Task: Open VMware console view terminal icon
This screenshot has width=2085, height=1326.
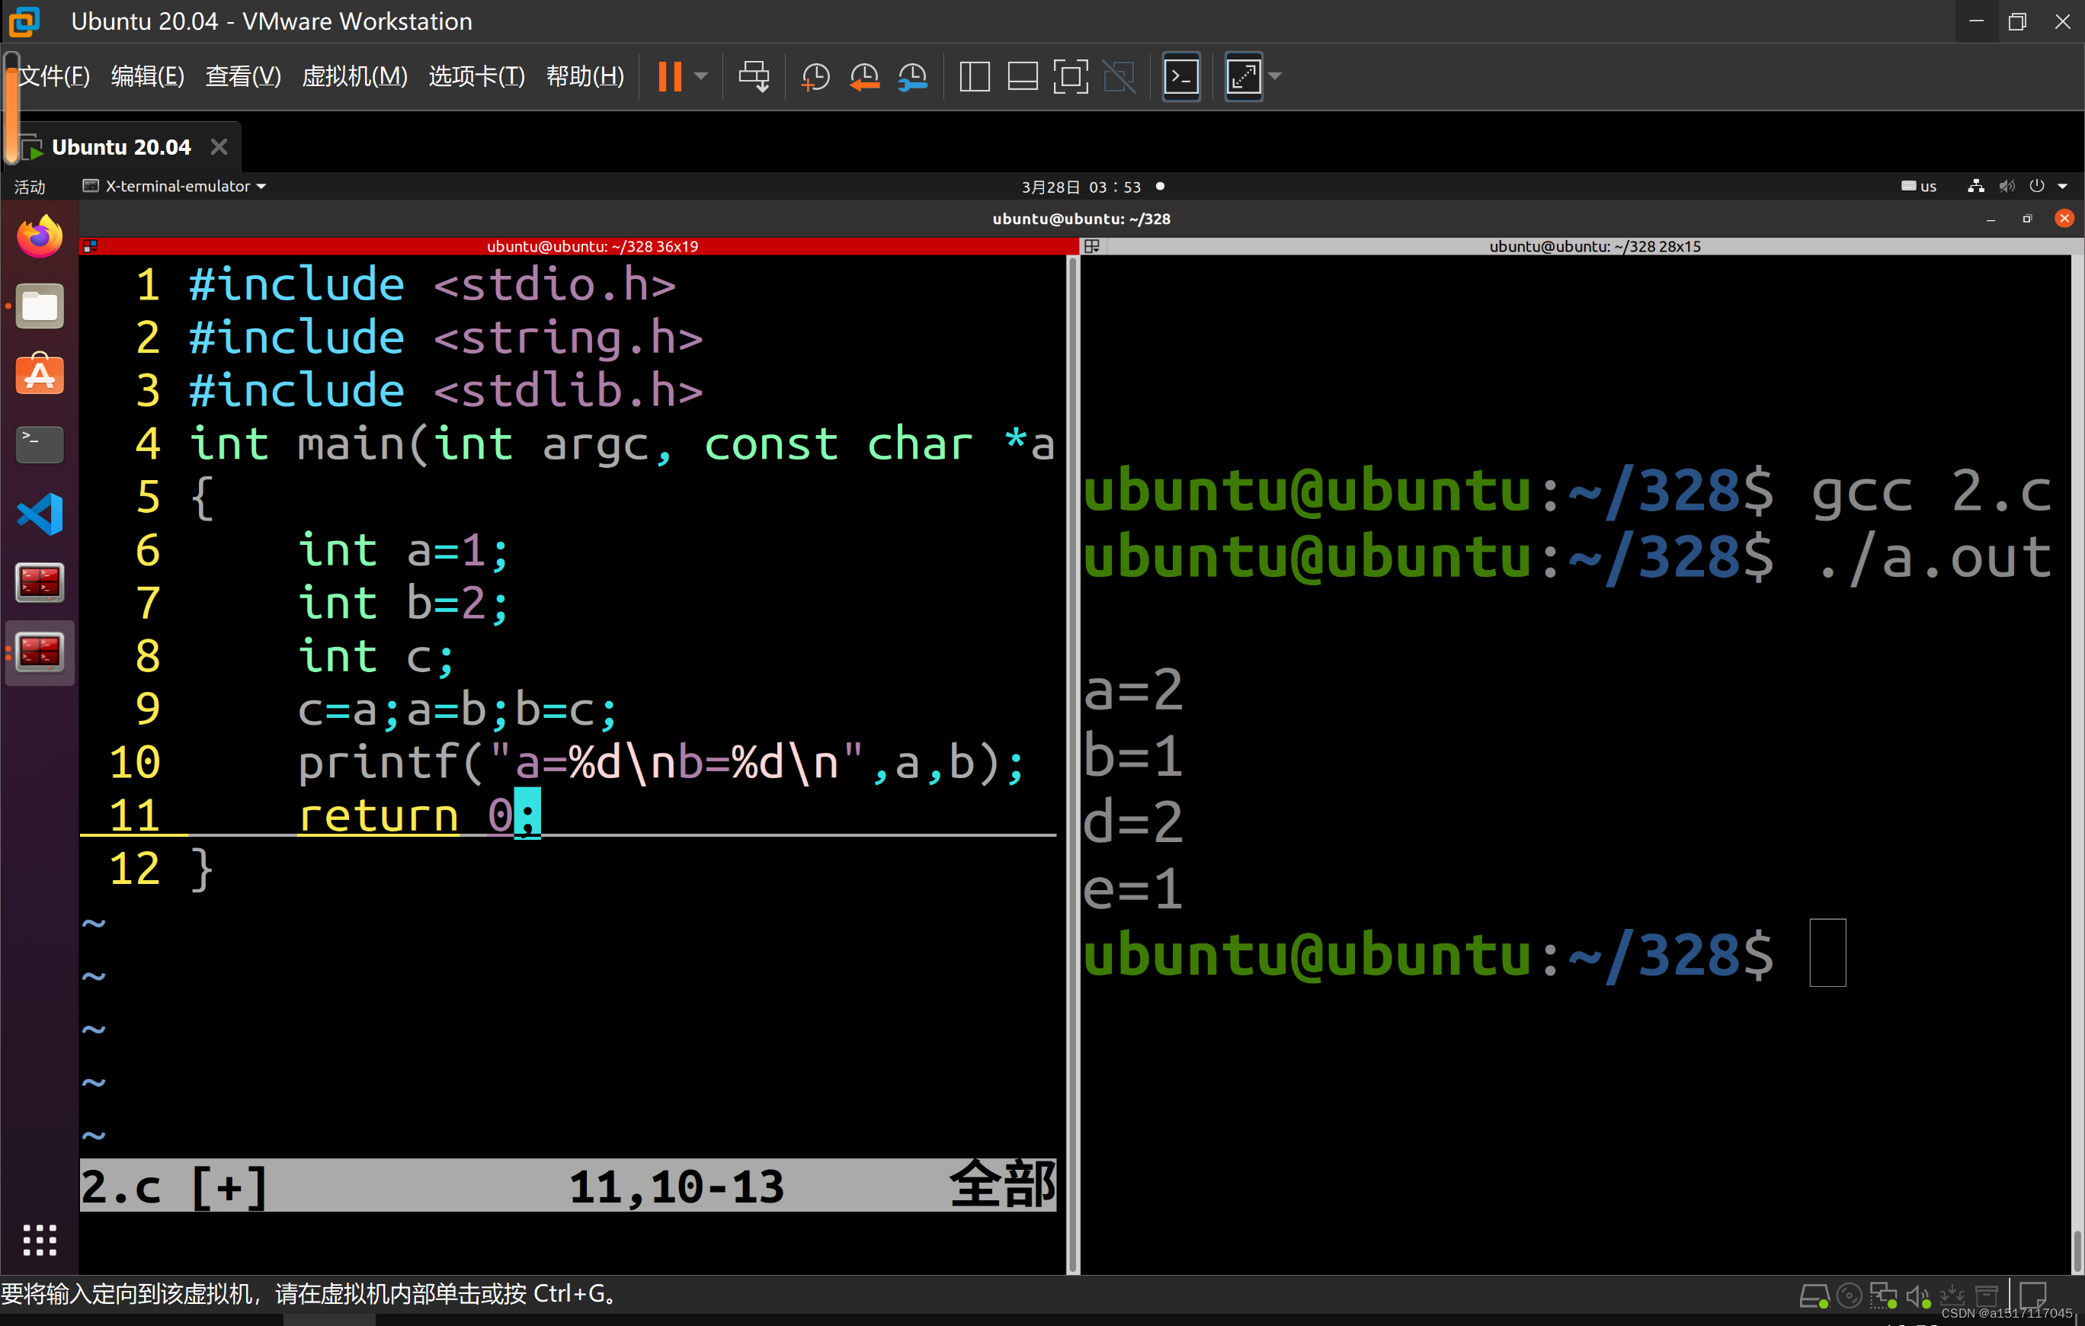Action: 1181,76
